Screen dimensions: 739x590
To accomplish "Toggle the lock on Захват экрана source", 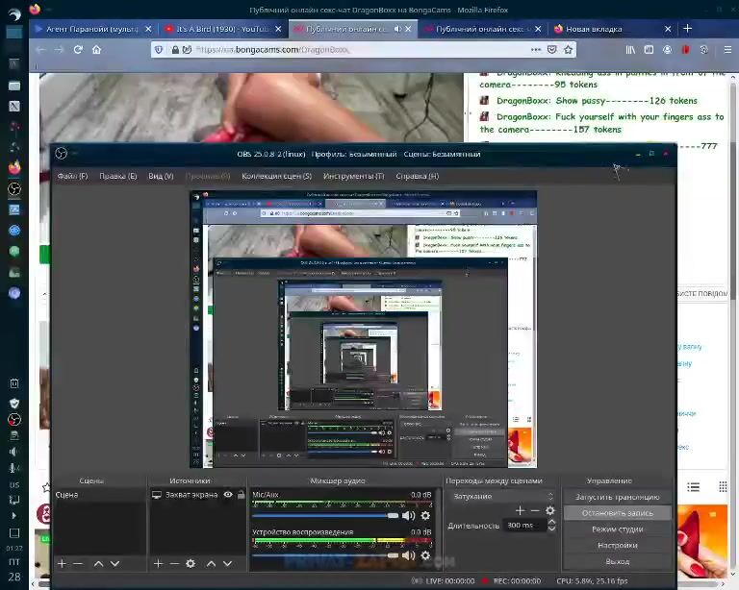I will tap(240, 495).
